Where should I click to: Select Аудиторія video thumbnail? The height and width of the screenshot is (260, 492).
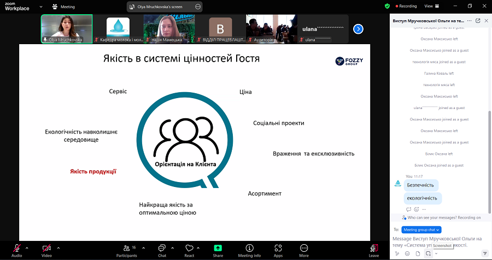(x=271, y=29)
